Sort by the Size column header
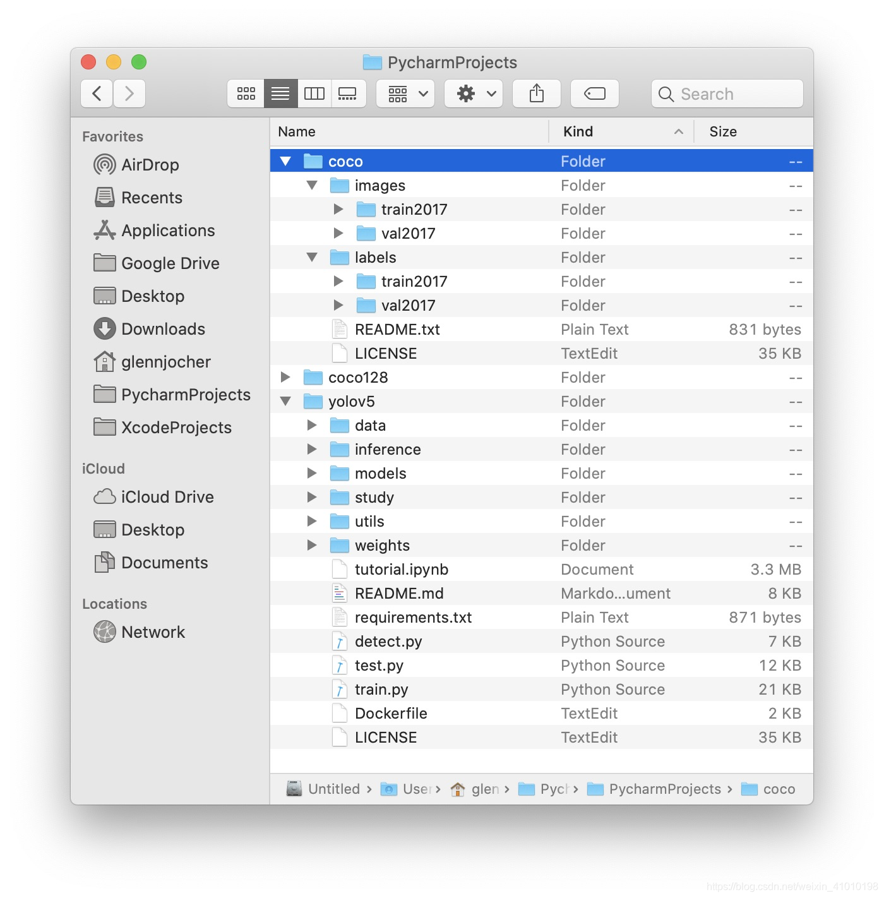This screenshot has height=898, width=884. point(754,131)
